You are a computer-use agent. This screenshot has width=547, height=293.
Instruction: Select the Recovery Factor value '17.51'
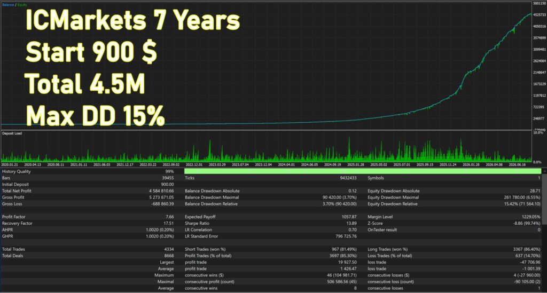168,223
